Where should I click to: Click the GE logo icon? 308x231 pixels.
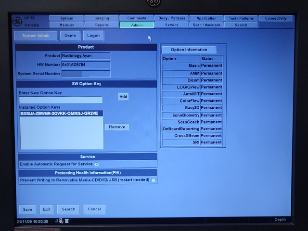point(17,21)
